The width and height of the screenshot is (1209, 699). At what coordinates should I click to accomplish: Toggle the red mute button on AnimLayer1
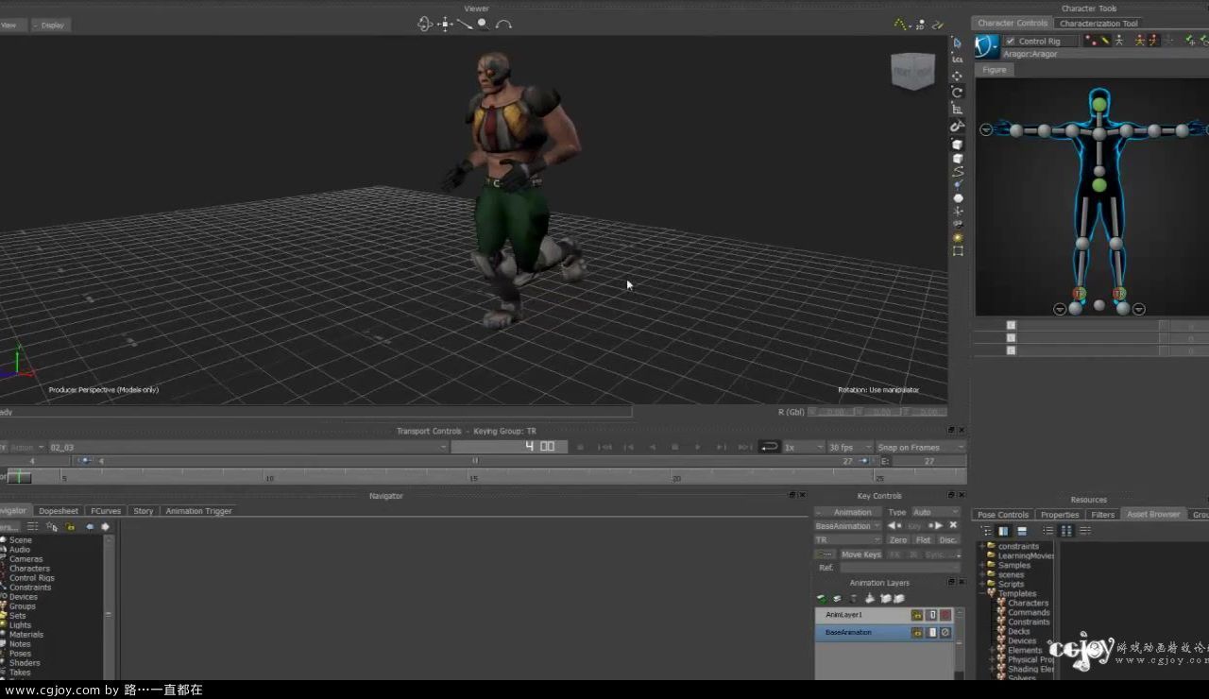click(x=945, y=615)
